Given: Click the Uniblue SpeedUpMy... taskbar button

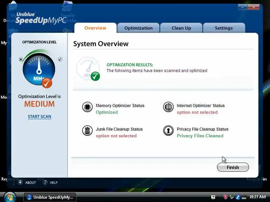Looking at the screenshot, I should coord(50,197).
